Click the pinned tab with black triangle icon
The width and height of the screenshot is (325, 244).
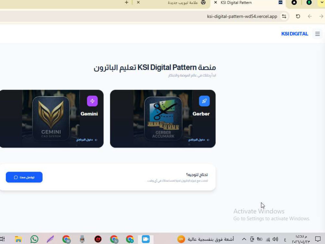click(x=294, y=3)
